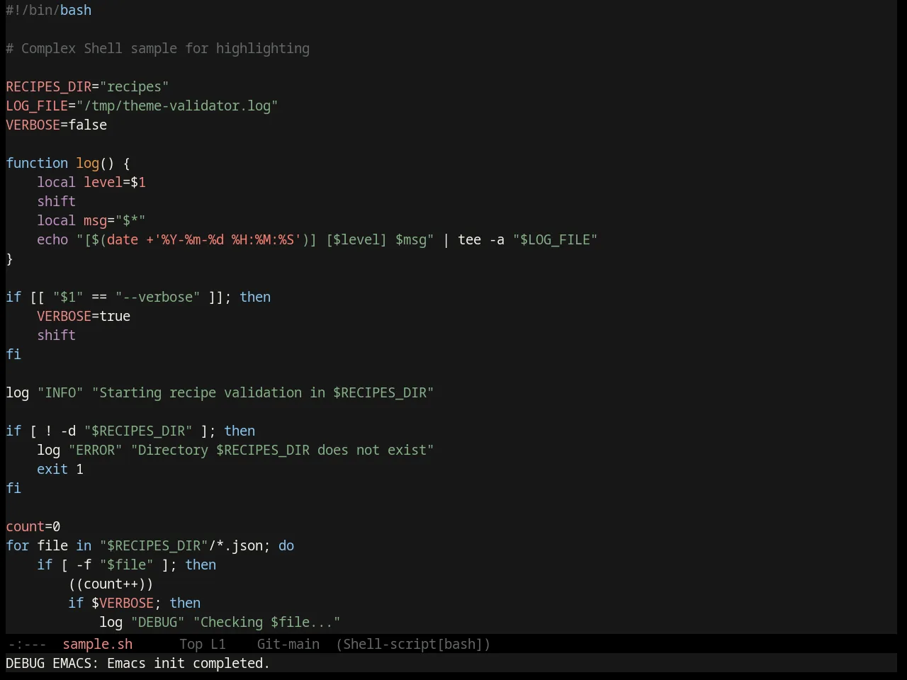
Task: Click the "recipes" string value
Action: tap(134, 86)
